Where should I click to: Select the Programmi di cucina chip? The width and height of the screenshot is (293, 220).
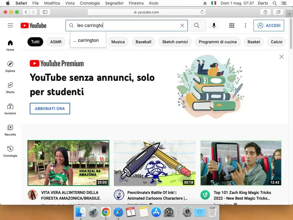(x=218, y=42)
